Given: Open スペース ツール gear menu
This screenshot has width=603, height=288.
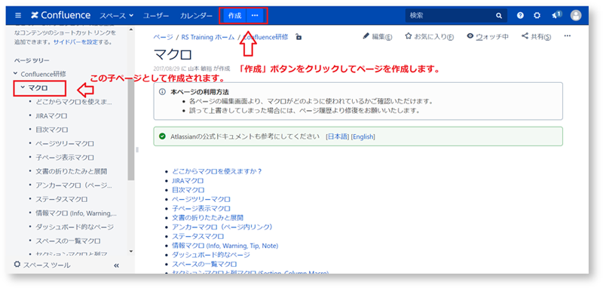Looking at the screenshot, I should (x=42, y=265).
